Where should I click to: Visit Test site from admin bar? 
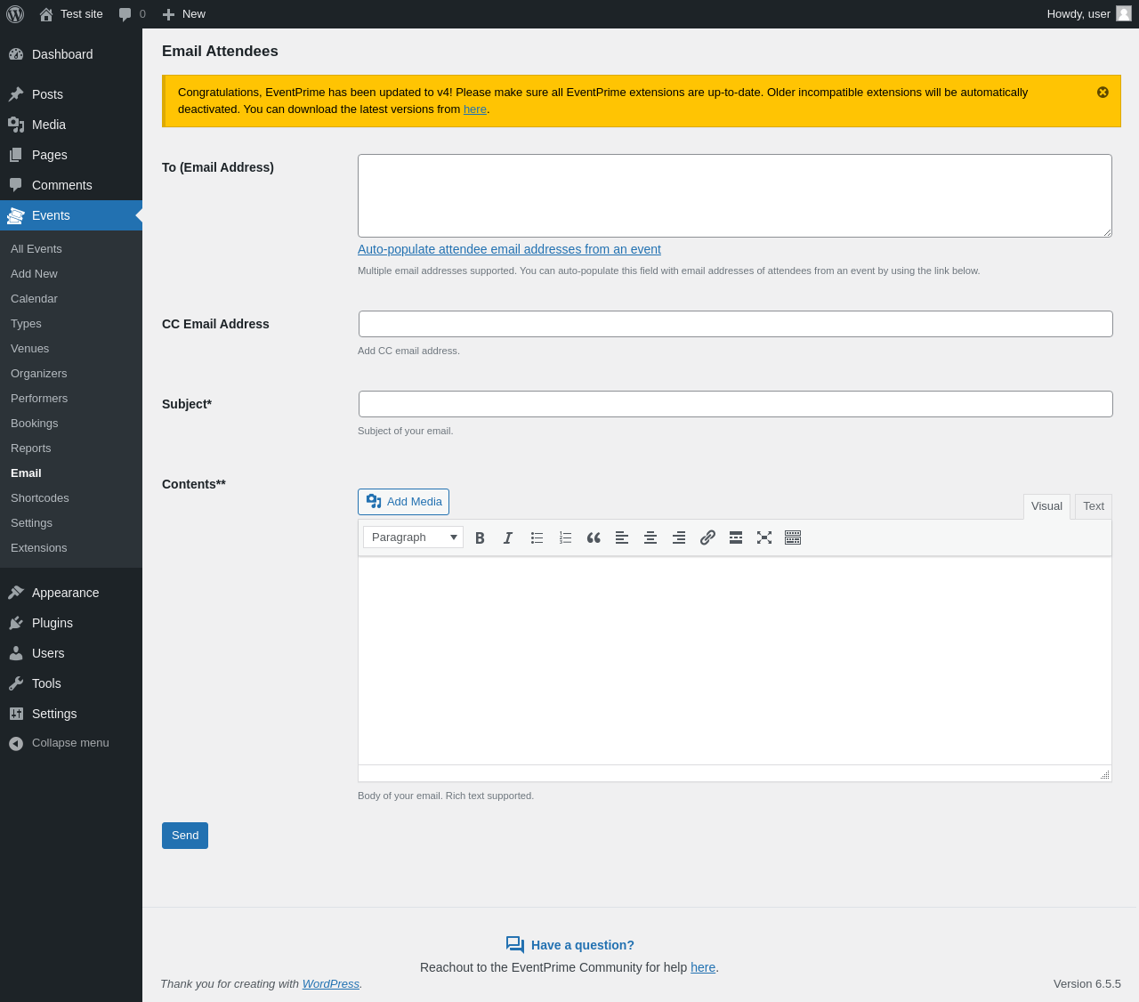(x=71, y=14)
